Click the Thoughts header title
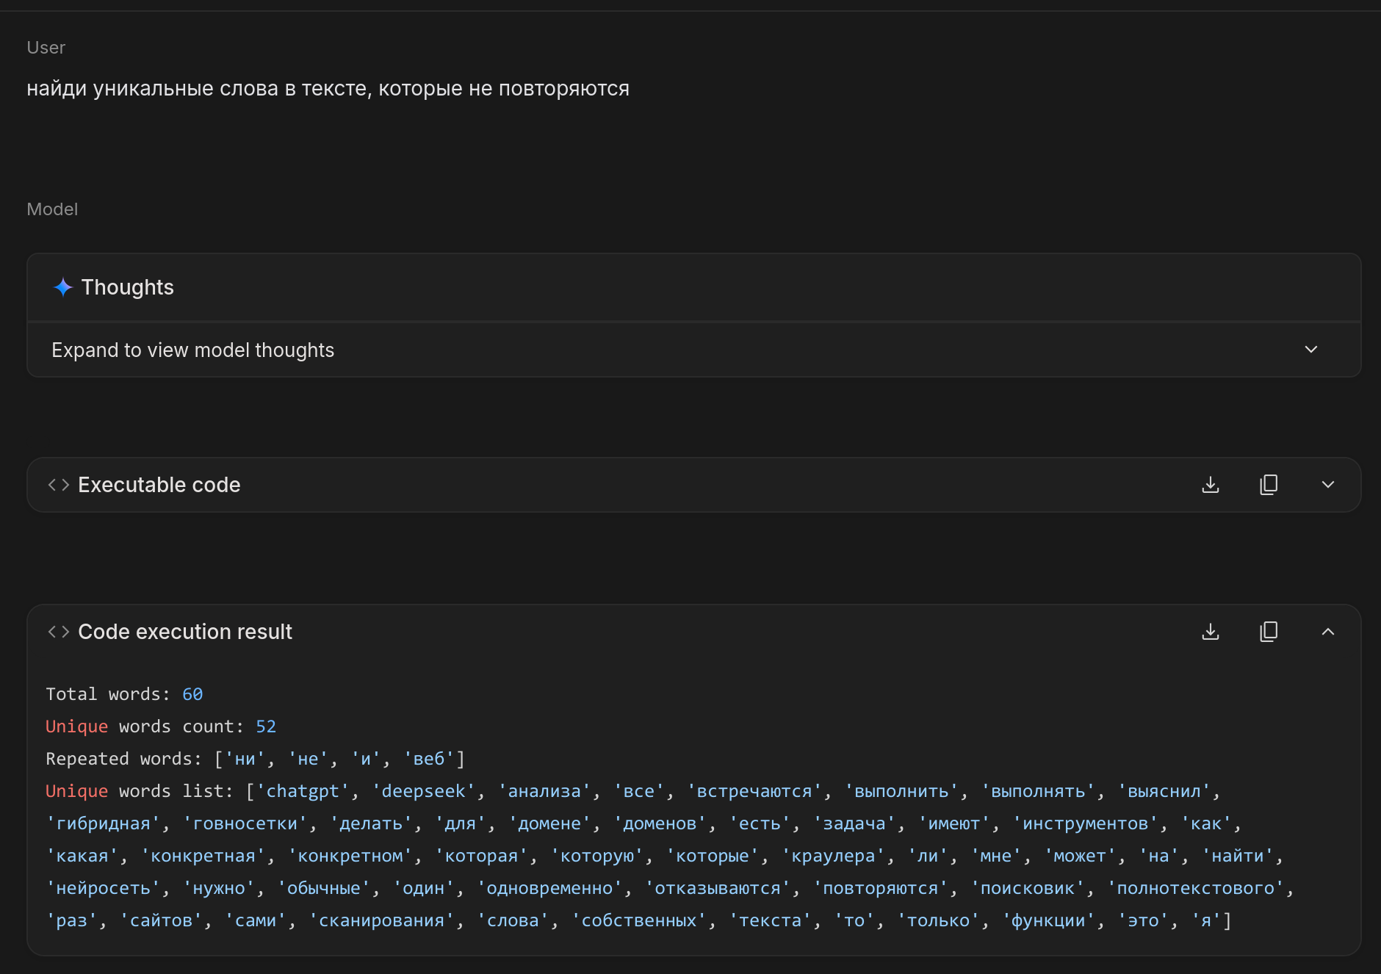Image resolution: width=1381 pixels, height=974 pixels. tap(127, 287)
